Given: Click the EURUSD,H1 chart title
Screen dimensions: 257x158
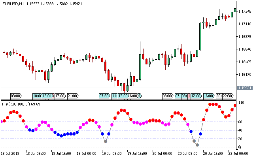Looking at the screenshot, I should click(12, 4).
